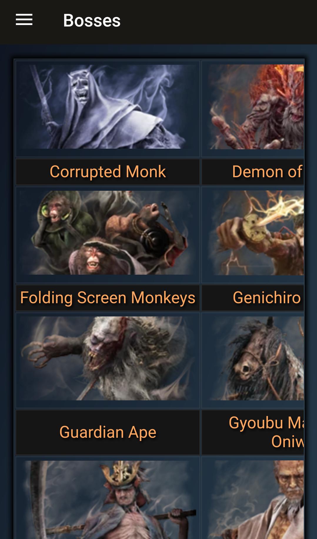Screen dimensions: 317x539
Task: Select the Guardian Ape portrait
Action: point(108,359)
